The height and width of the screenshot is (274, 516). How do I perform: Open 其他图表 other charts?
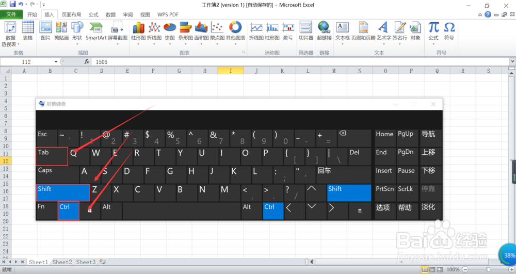pyautogui.click(x=236, y=33)
